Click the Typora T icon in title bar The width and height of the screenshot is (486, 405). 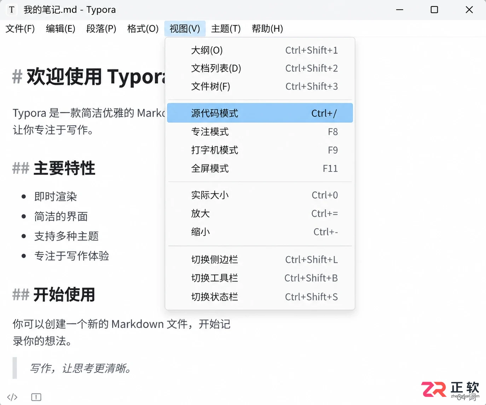12,10
